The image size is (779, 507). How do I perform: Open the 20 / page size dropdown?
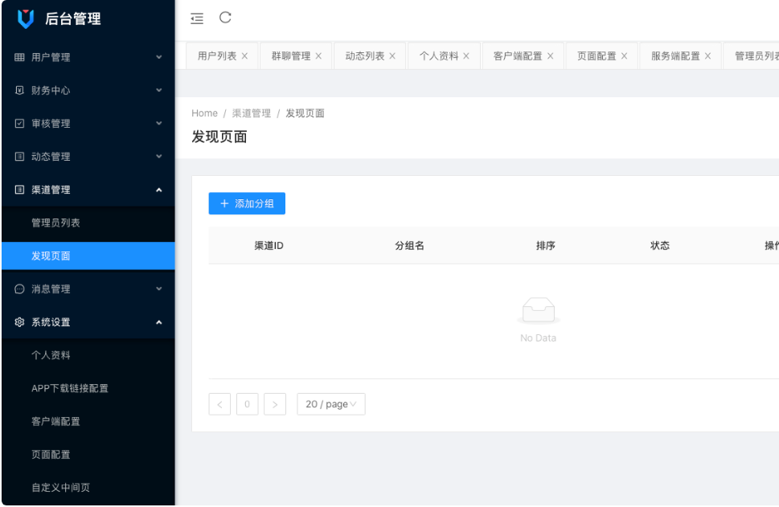(x=330, y=404)
